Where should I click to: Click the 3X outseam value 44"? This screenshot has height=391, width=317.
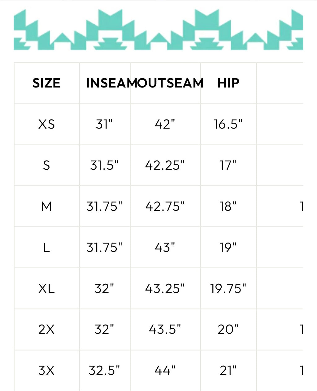[165, 370]
